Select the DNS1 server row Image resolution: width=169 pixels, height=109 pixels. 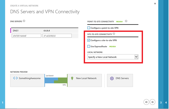click(x=43, y=31)
